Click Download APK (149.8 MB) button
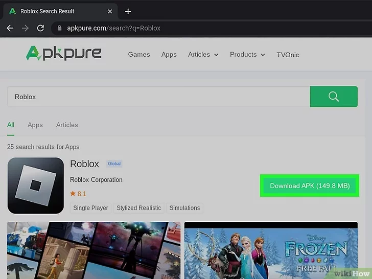This screenshot has width=372, height=279. click(x=310, y=186)
